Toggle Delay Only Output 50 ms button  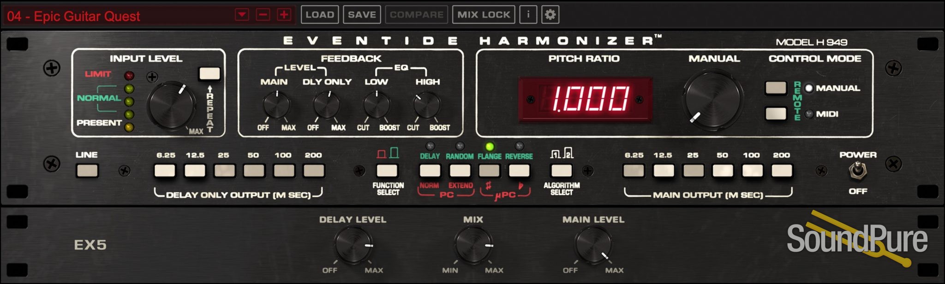[254, 171]
